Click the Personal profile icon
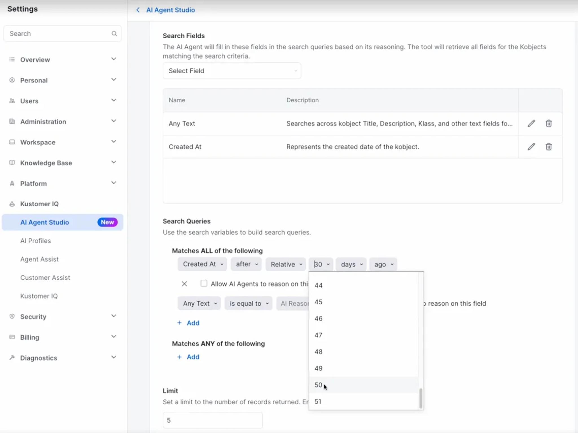The height and width of the screenshot is (433, 578). [12, 80]
